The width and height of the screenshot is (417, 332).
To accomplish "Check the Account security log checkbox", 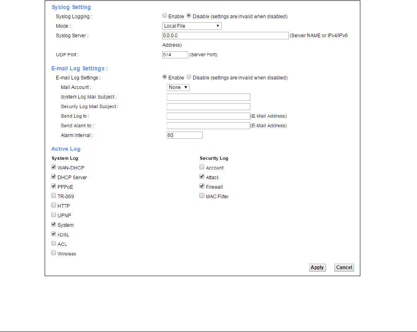I will coord(202,167).
